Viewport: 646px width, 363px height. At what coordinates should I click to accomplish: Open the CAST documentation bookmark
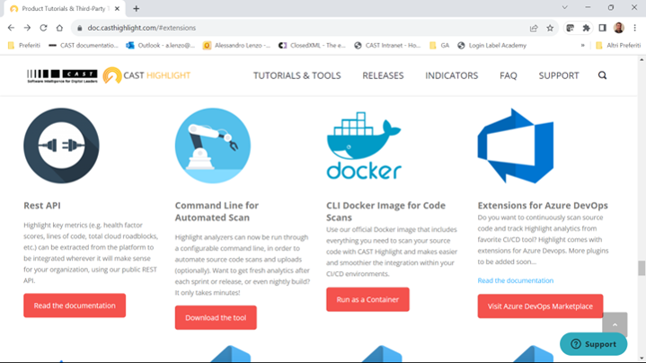pyautogui.click(x=84, y=45)
